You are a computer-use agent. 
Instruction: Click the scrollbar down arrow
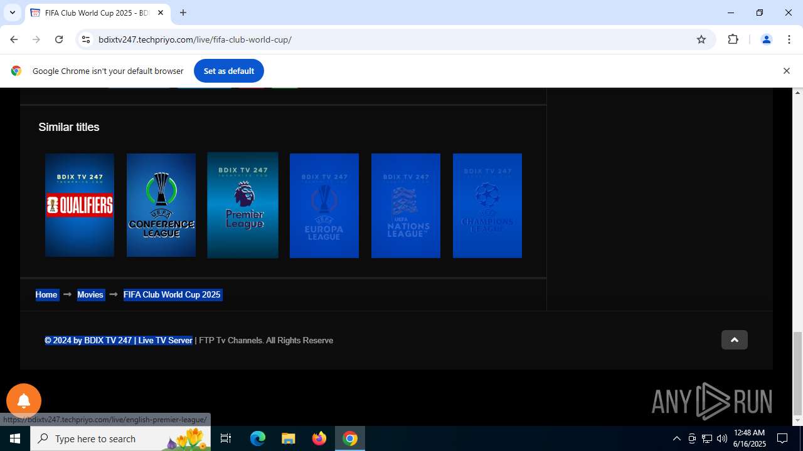[797, 420]
